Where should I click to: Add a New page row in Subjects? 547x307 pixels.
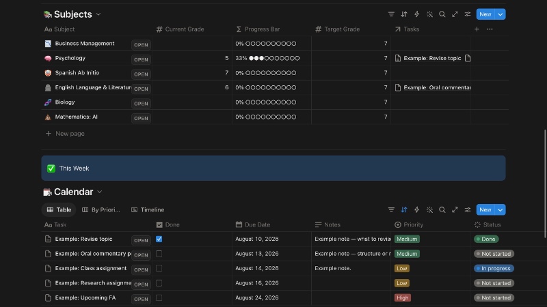pyautogui.click(x=65, y=134)
